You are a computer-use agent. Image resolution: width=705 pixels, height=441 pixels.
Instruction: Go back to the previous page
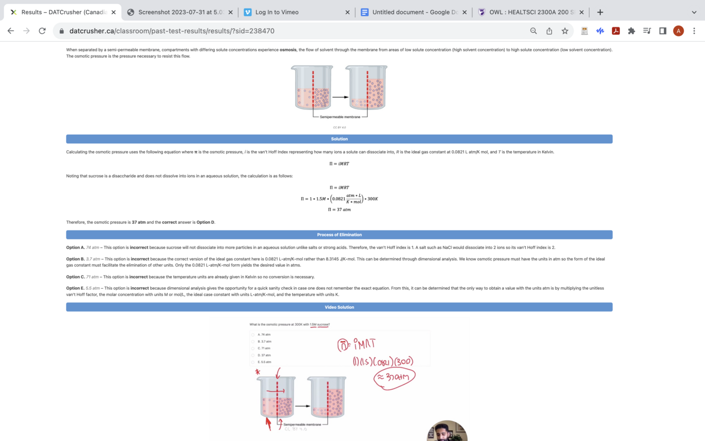[x=11, y=31]
